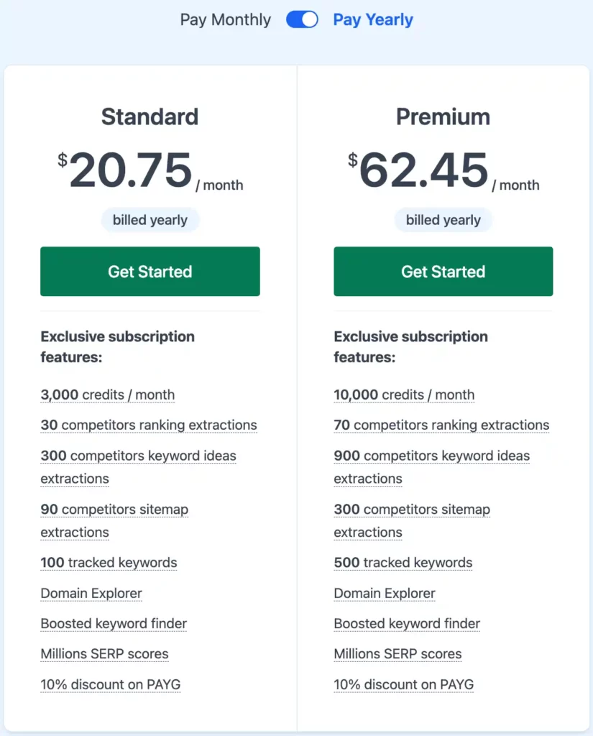The height and width of the screenshot is (736, 593).
Task: Click 300 competitors keyword ideas extractions
Action: click(x=138, y=467)
